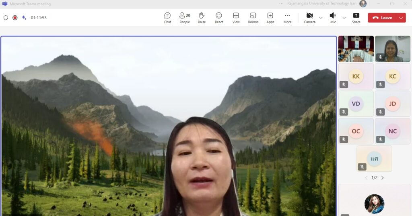Expand the Mic options arrow
This screenshot has width=412, height=216.
tap(344, 18)
